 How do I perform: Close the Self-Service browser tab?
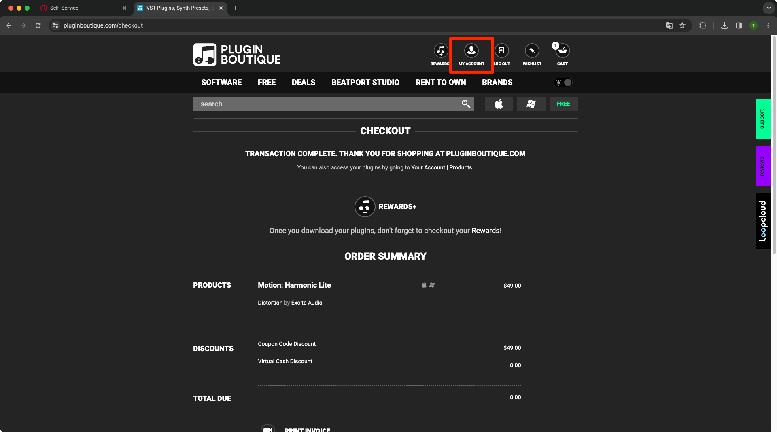tap(125, 8)
